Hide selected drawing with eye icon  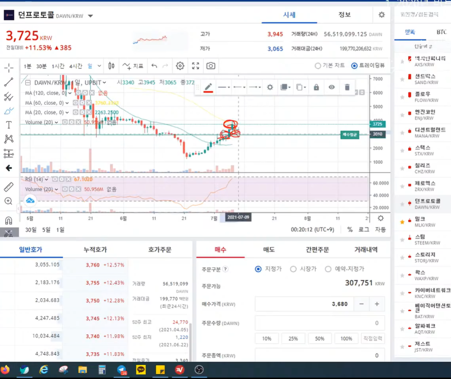[x=332, y=87]
